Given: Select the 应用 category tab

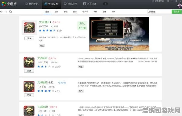Looking at the screenshot, I should 56,12.
